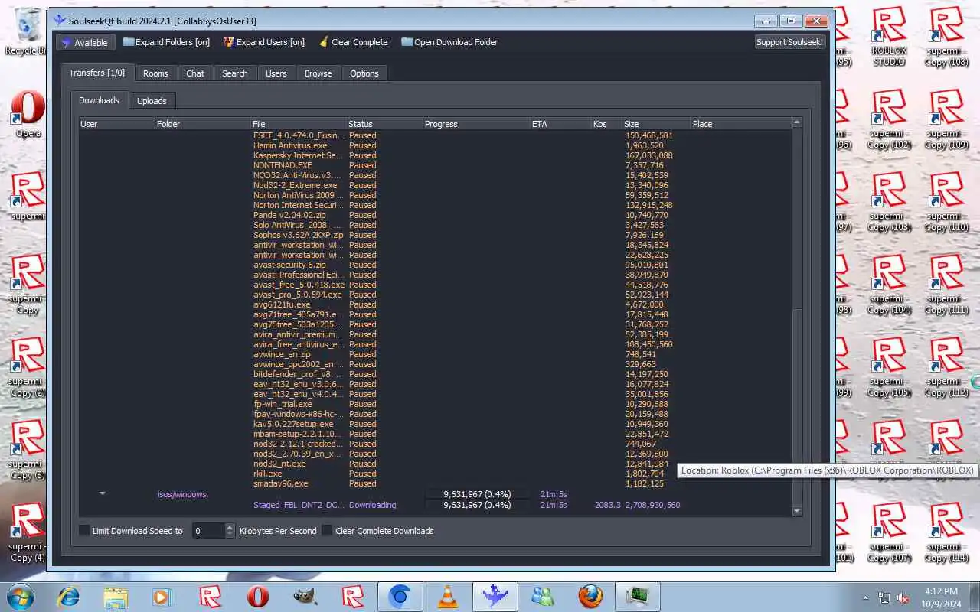Sort by the Status column header
This screenshot has width=980, height=612.
click(x=384, y=124)
